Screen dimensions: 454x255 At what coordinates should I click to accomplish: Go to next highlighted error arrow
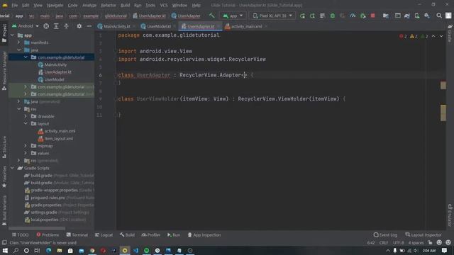[x=441, y=36]
